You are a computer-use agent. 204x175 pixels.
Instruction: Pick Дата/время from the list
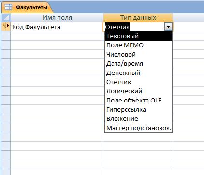click(138, 63)
